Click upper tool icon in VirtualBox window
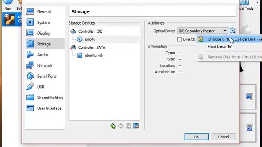This screenshot has height=147, width=262. [249, 97]
